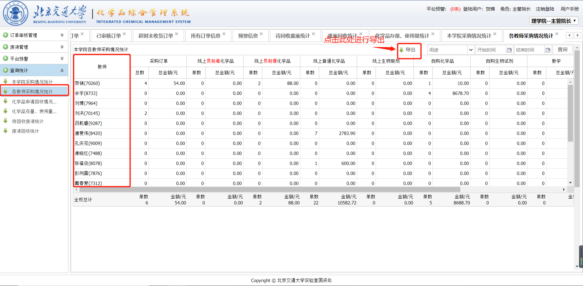Open the start time calendar picker icon

(x=509, y=50)
